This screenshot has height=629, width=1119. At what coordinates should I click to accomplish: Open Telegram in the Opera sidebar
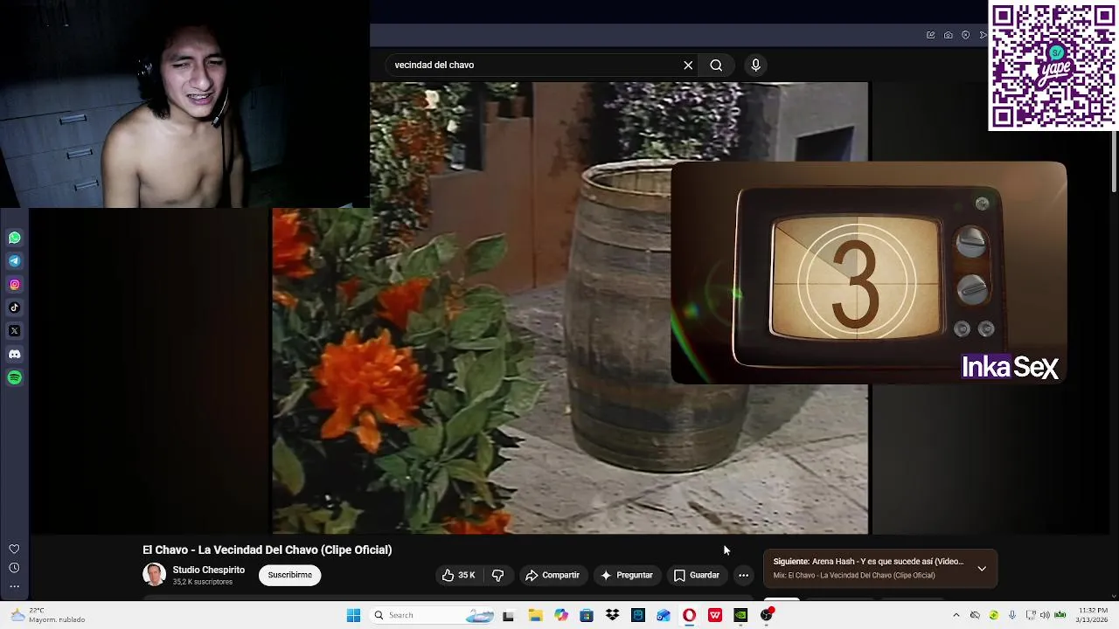coord(15,260)
